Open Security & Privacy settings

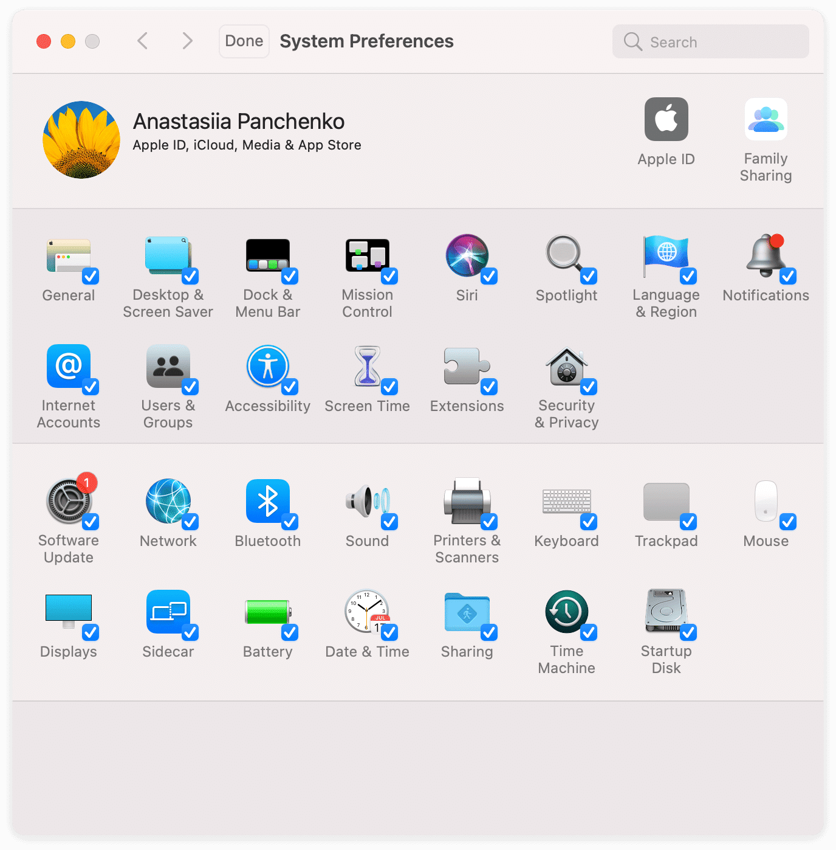click(566, 367)
